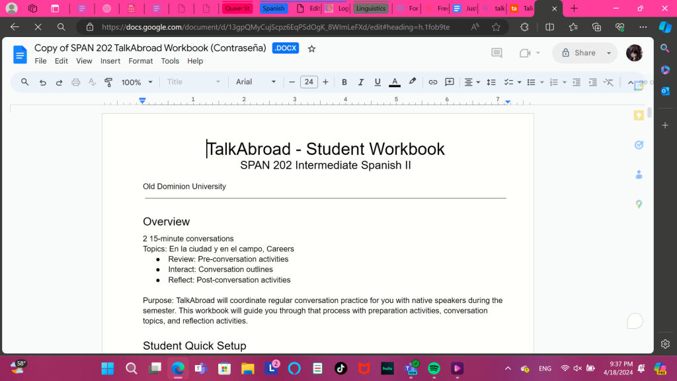This screenshot has width=677, height=381.
Task: Go to the Docs home icon
Action: click(20, 54)
